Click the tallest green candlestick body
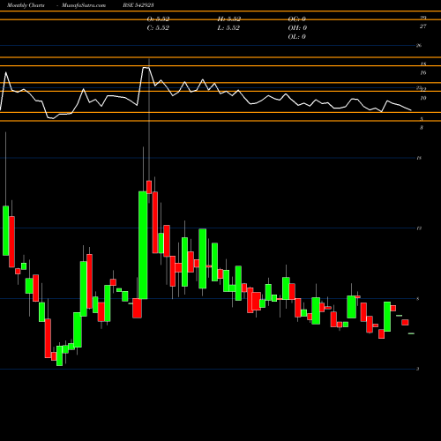This screenshot has width=441, height=441. pyautogui.click(x=143, y=245)
